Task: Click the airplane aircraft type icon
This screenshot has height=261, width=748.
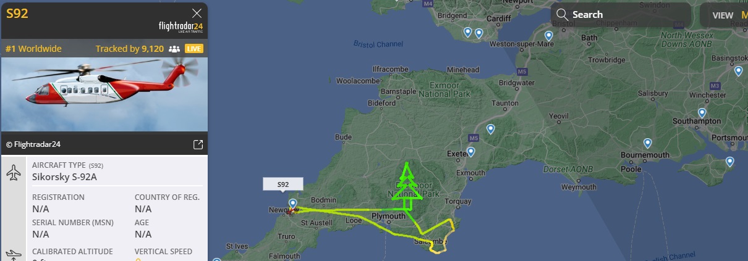Action: coord(13,172)
